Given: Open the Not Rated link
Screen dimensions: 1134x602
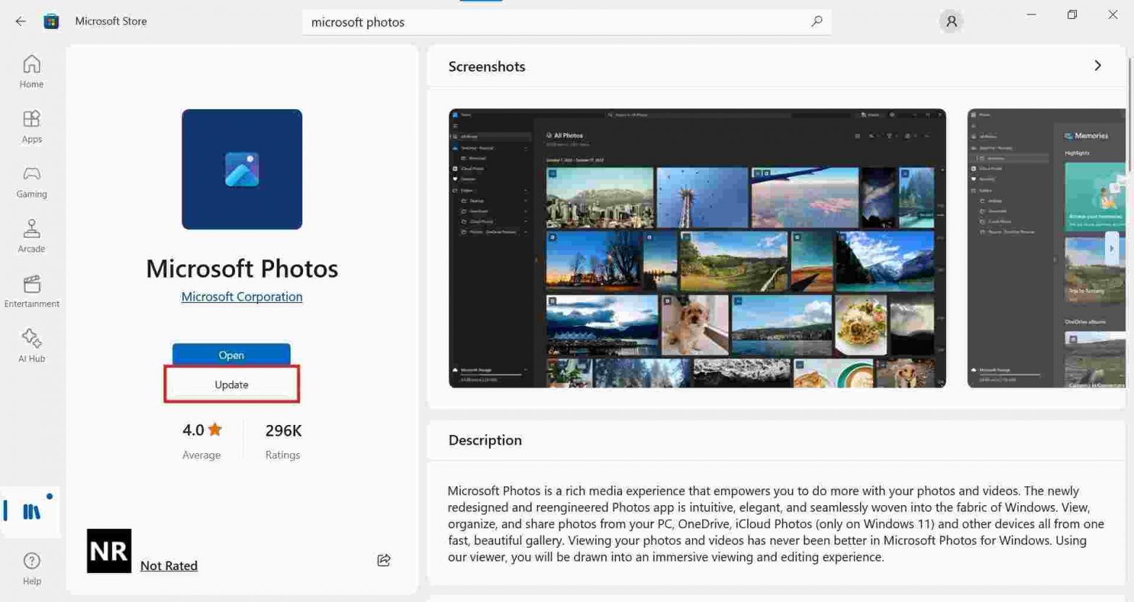Looking at the screenshot, I should coord(169,565).
